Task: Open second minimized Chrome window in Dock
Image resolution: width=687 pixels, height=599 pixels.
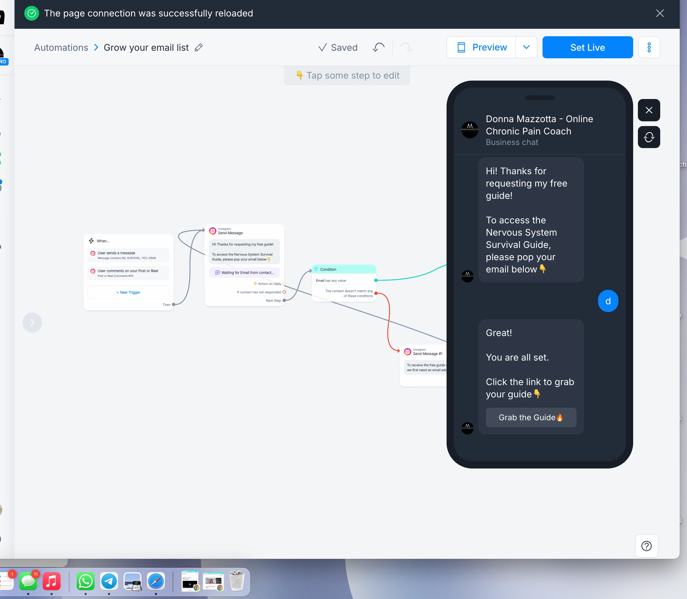Action: (x=214, y=582)
